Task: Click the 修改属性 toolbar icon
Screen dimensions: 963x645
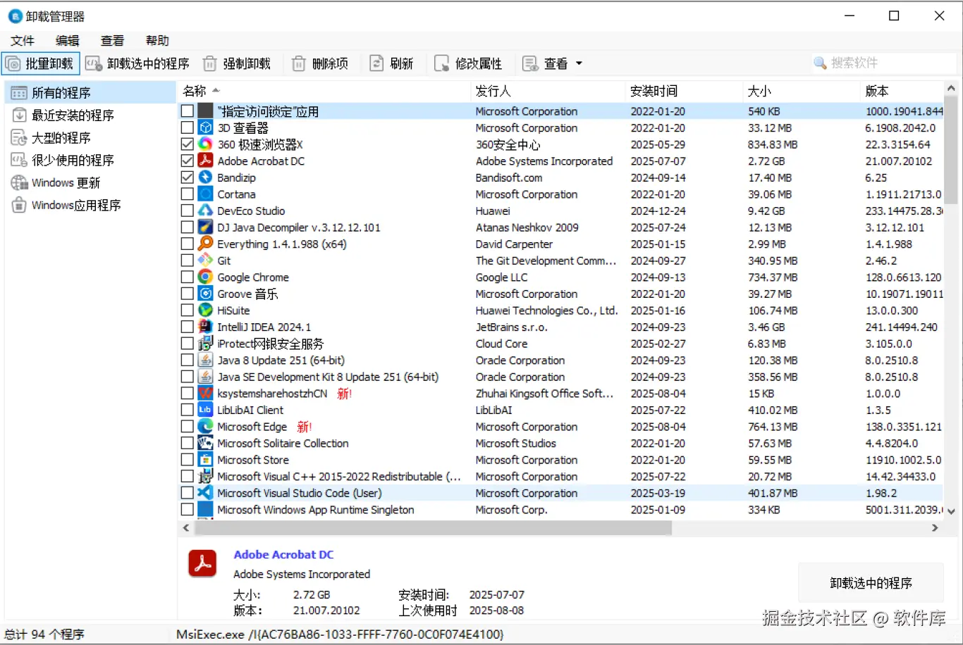Action: click(x=442, y=64)
